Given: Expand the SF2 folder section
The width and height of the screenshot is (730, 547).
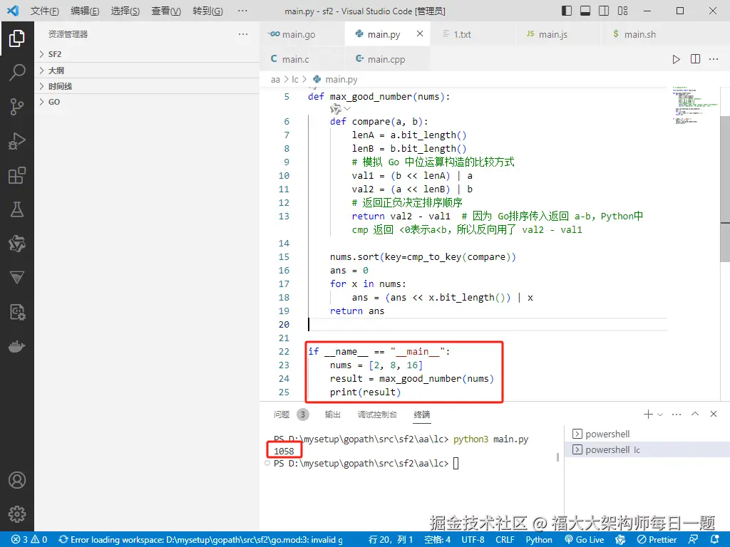Looking at the screenshot, I should (x=147, y=54).
